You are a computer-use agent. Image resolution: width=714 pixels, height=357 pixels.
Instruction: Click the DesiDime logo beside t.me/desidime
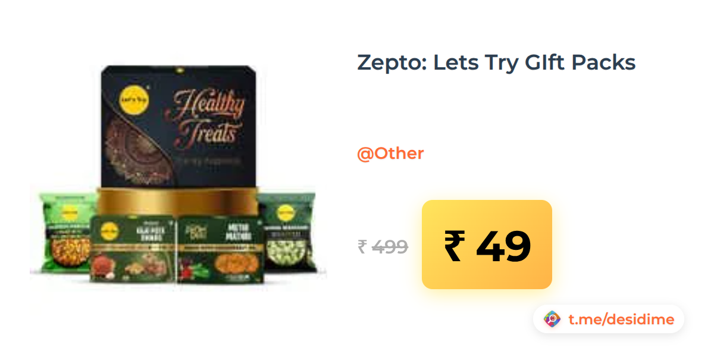pos(552,320)
